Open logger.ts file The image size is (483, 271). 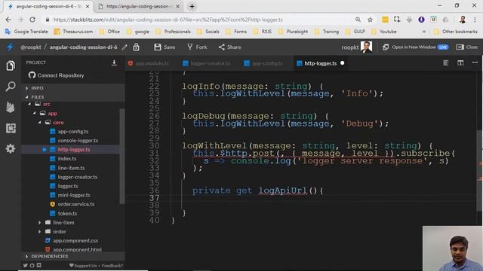(x=68, y=186)
